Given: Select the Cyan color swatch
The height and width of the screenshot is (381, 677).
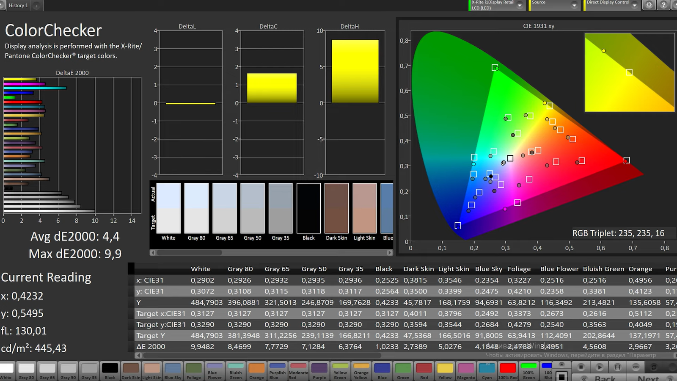Looking at the screenshot, I should coord(487,368).
